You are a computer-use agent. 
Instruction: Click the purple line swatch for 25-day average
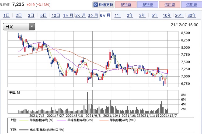click(61, 120)
